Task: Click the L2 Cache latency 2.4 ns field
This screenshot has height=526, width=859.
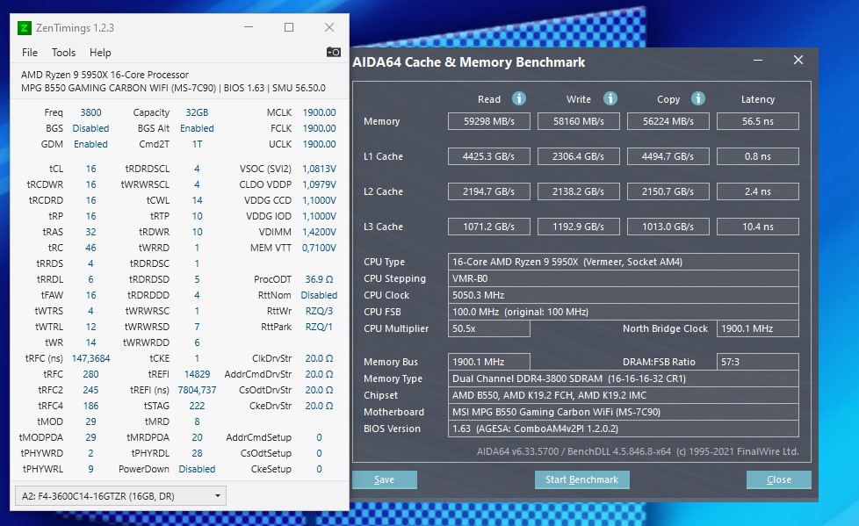Action: [x=758, y=191]
